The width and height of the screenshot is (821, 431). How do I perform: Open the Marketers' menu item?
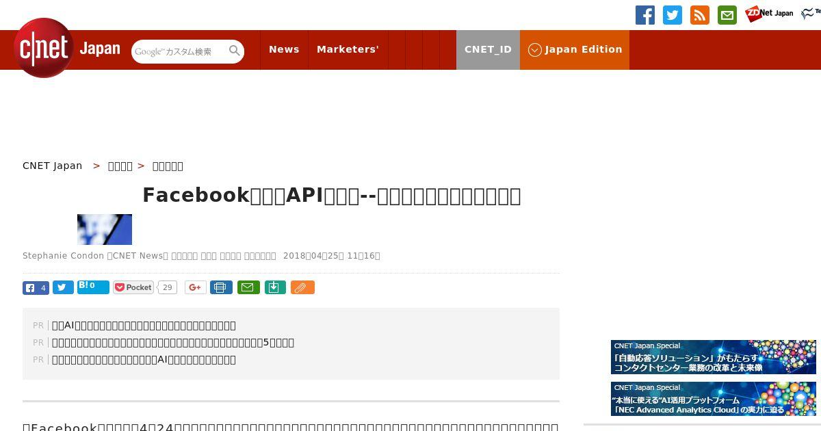348,49
